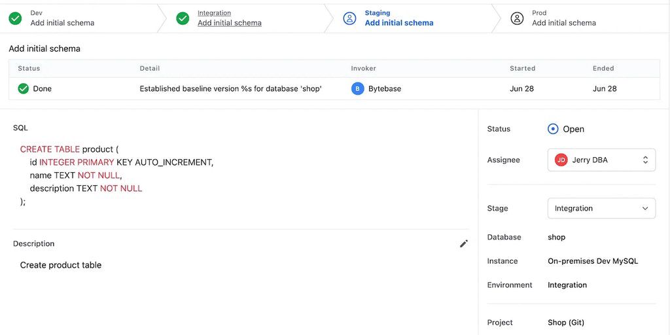Switch to the Prod pipeline stage
This screenshot has height=335, width=670.
click(x=563, y=23)
